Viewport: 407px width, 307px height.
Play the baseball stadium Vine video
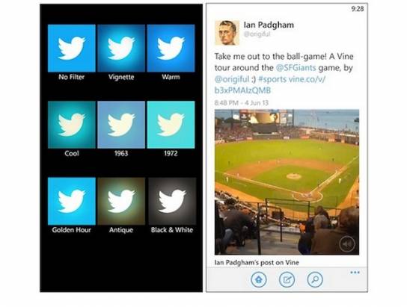point(287,182)
